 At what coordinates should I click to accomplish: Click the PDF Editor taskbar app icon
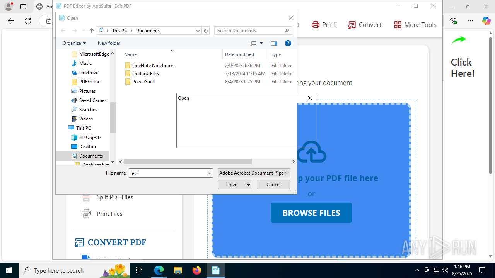coord(215,270)
